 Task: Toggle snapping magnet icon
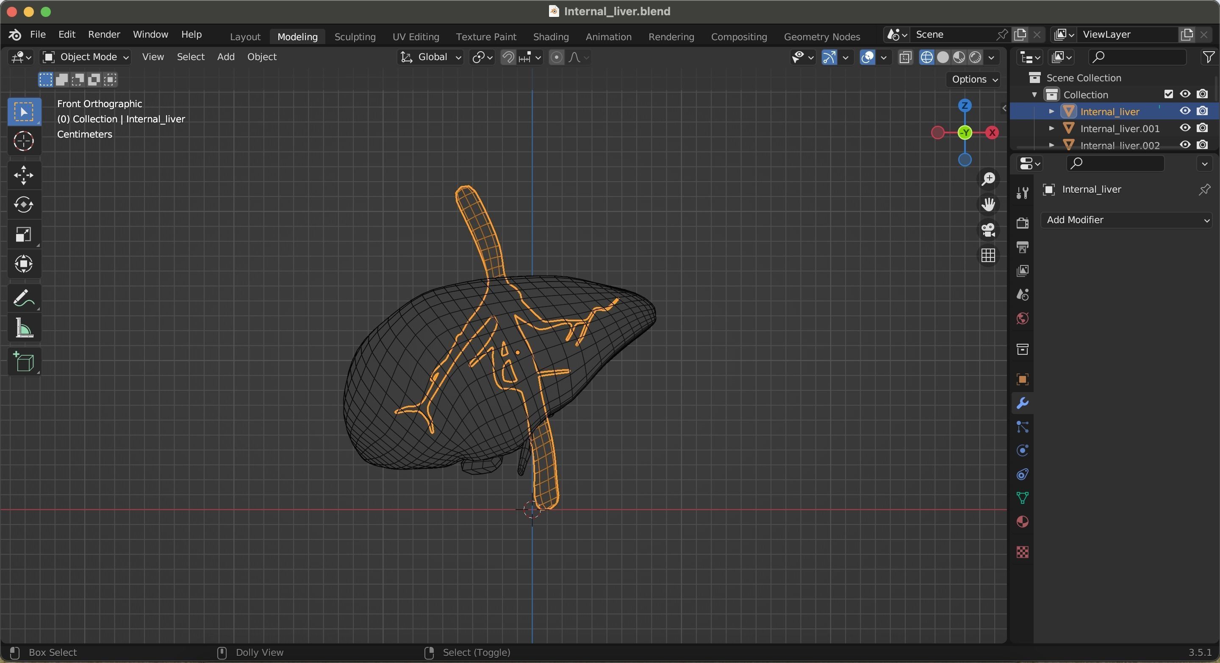tap(508, 57)
